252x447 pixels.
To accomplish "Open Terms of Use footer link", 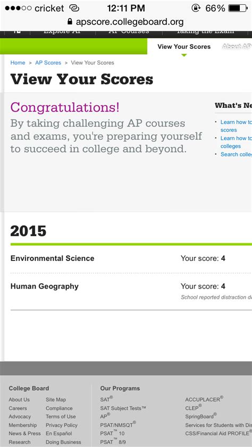I will [61, 417].
